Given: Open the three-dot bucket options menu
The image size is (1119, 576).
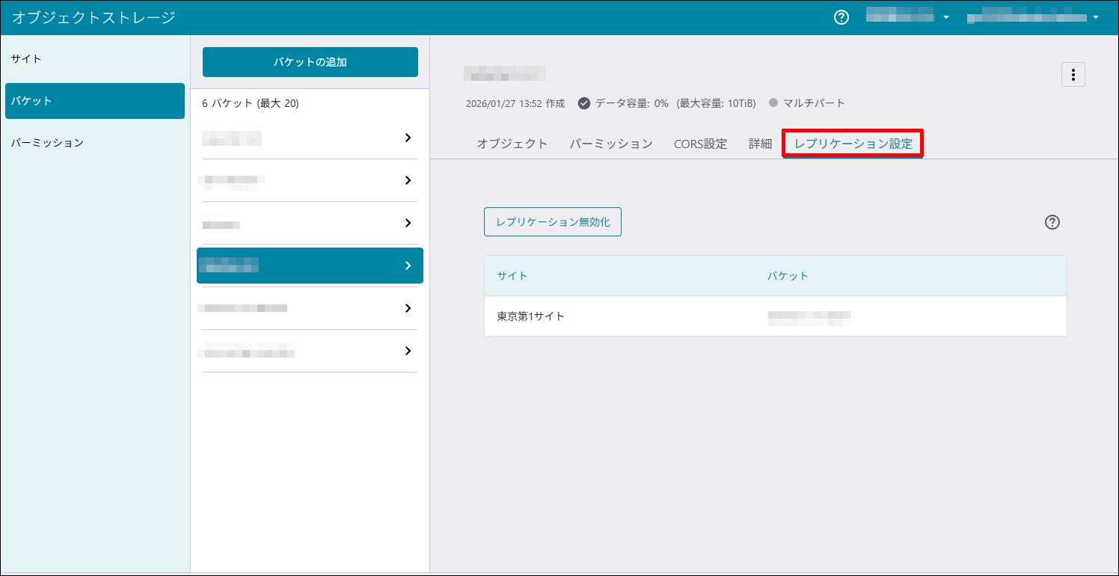Looking at the screenshot, I should pyautogui.click(x=1073, y=75).
